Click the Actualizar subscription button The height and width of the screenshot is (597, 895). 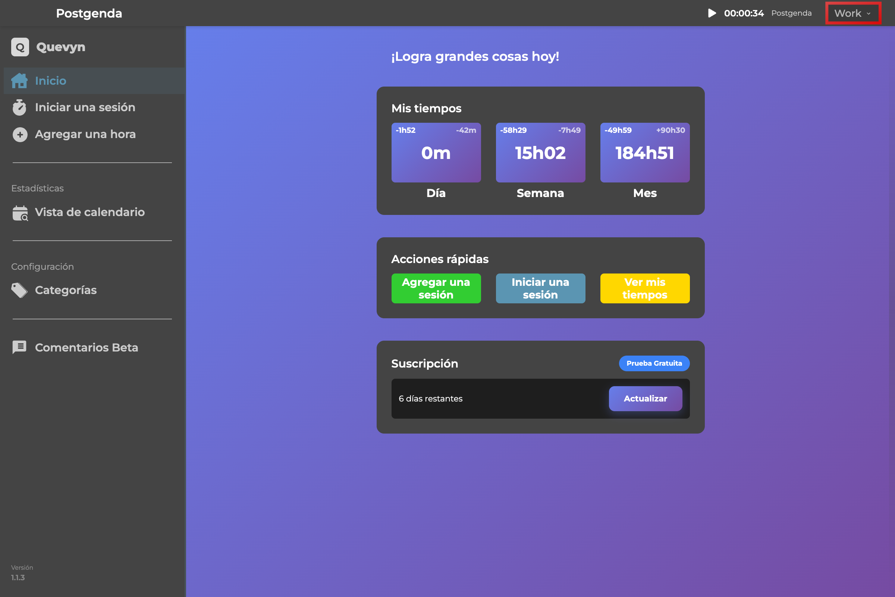coord(646,398)
